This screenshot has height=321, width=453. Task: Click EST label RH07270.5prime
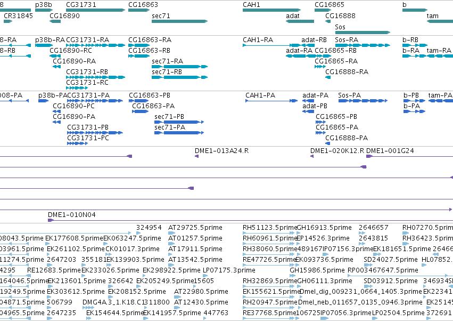click(428, 228)
